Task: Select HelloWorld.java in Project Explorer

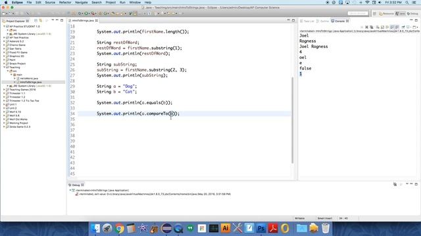Action: 29,79
